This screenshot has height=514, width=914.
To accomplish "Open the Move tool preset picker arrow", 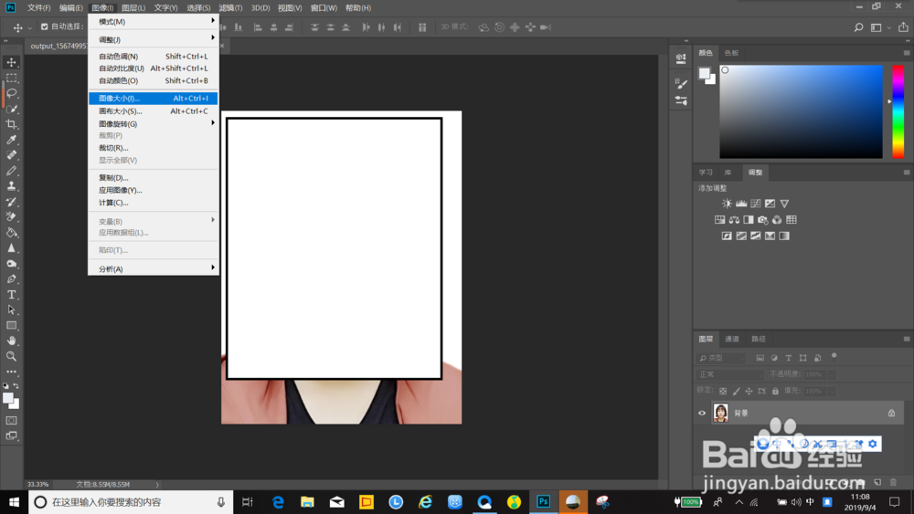I will click(30, 28).
